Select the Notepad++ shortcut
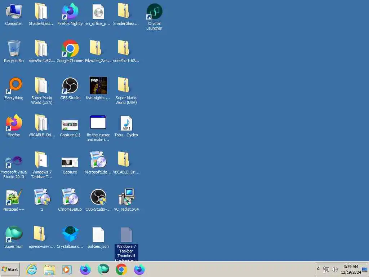 point(14,200)
